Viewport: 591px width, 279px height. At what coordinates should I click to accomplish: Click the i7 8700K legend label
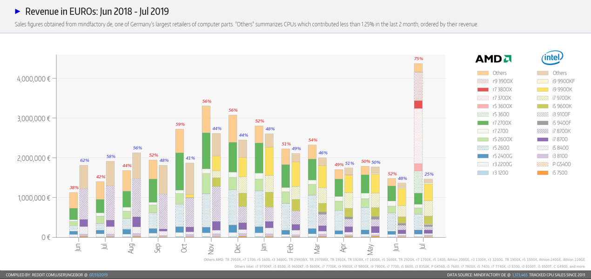(562, 132)
